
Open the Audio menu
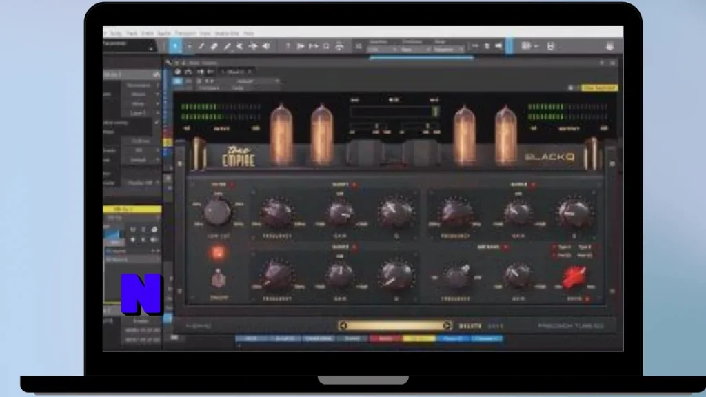[164, 33]
